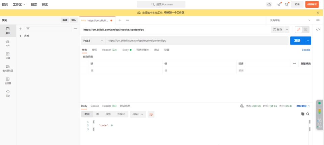This screenshot has width=324, height=145.
Task: Select 美化 pretty response view
Action: click(x=87, y=114)
